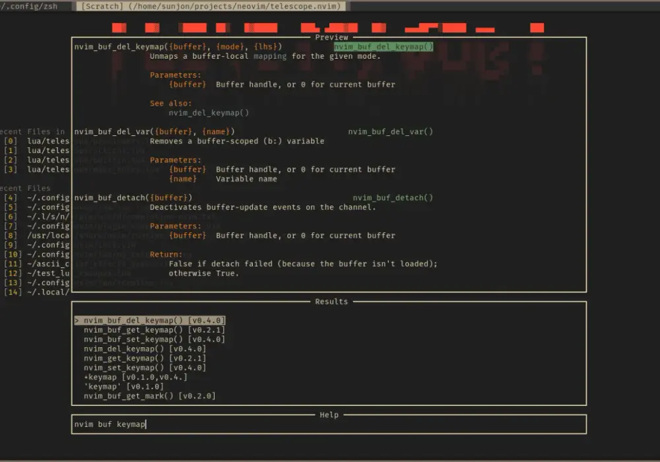Image resolution: width=660 pixels, height=462 pixels.
Task: Open recent file entry [14] ~/.local/
Action: pyautogui.click(x=36, y=292)
